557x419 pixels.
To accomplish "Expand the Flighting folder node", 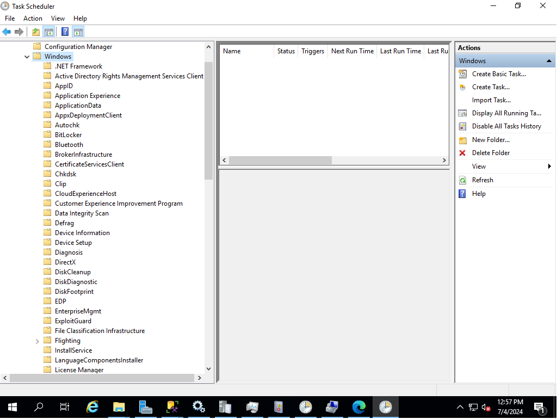I will point(38,341).
